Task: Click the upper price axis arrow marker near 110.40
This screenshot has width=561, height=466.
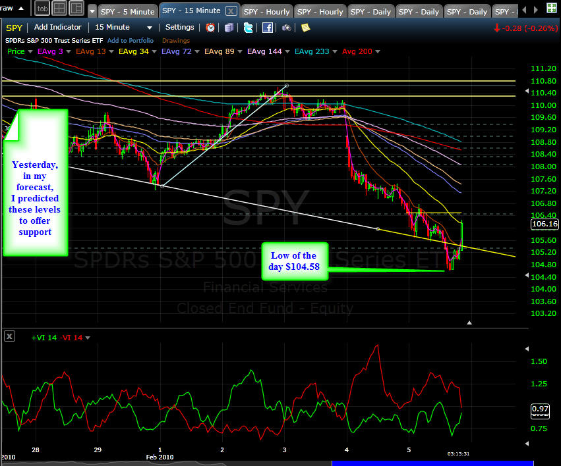Action: [x=527, y=91]
